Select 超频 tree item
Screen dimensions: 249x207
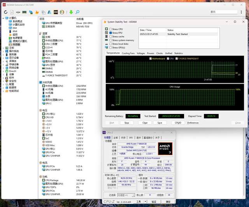pos(15,35)
